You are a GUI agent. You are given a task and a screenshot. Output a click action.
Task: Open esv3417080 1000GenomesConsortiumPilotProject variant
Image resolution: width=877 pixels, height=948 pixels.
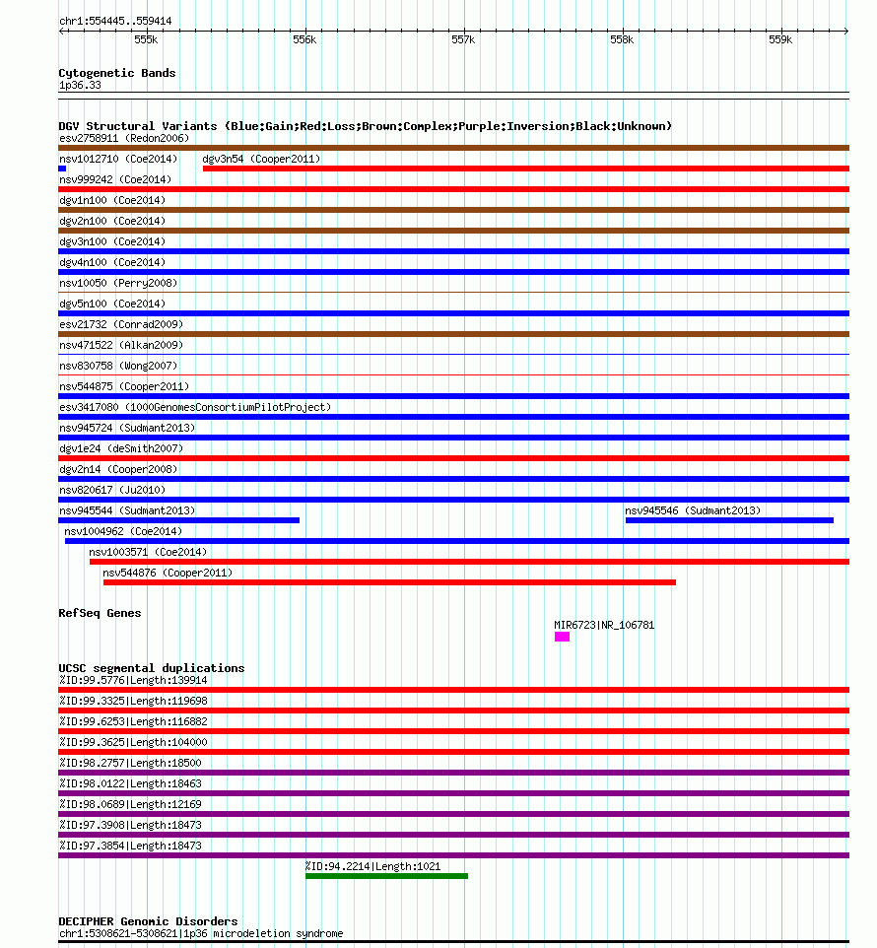[x=195, y=407]
